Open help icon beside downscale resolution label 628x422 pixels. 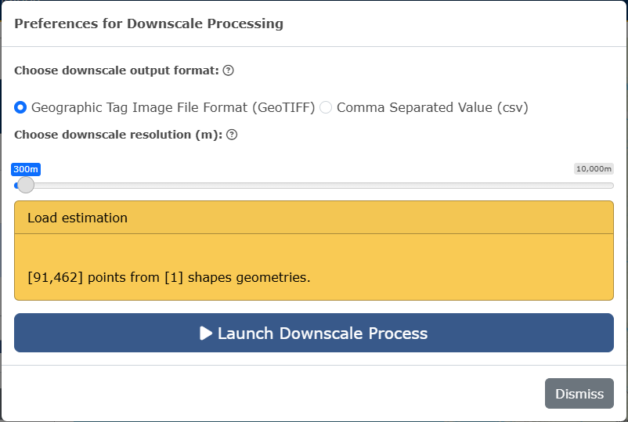pos(232,135)
